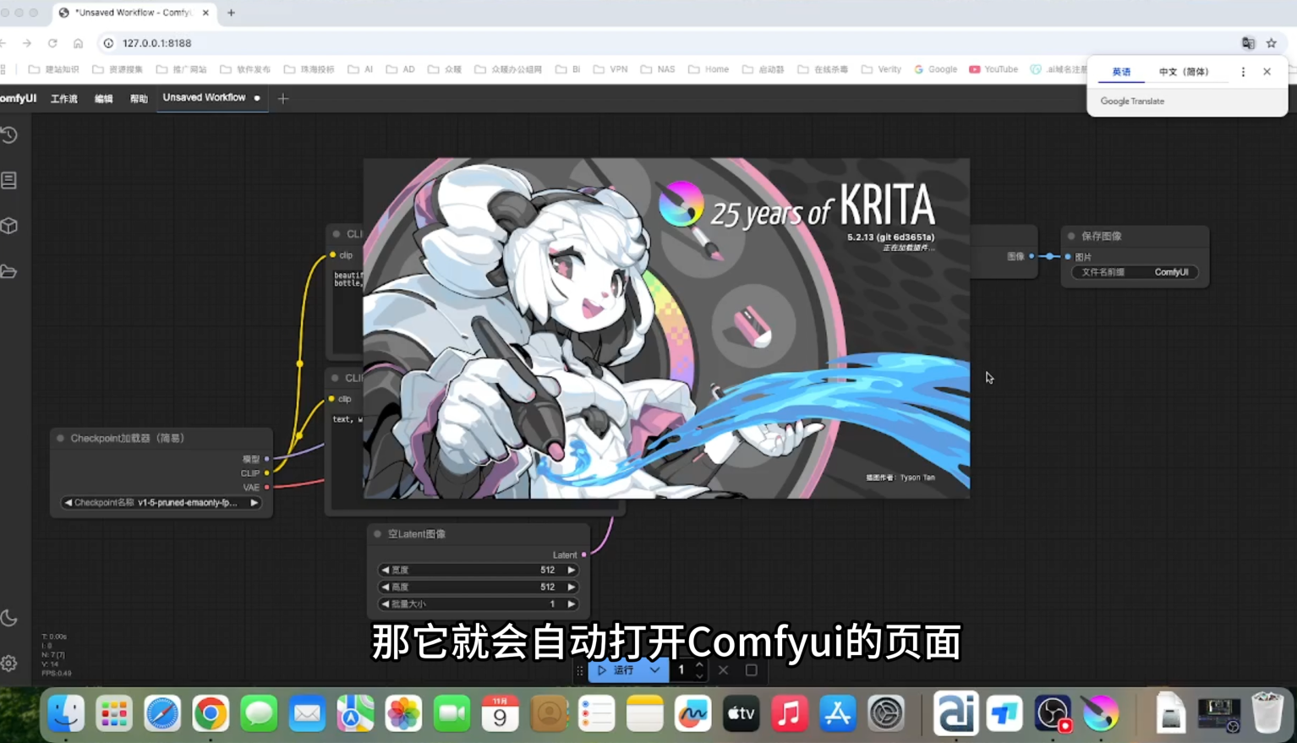Open the 编辑 menu

tap(104, 99)
